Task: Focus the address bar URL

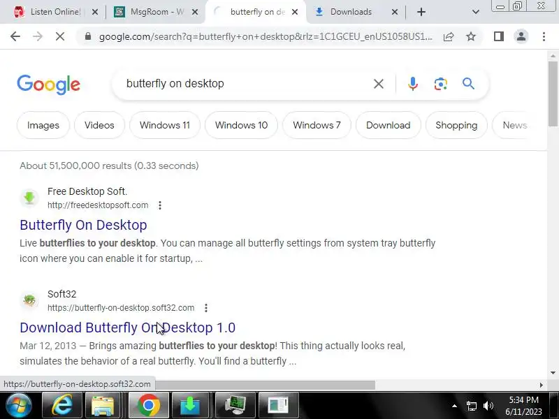Action: tap(266, 36)
